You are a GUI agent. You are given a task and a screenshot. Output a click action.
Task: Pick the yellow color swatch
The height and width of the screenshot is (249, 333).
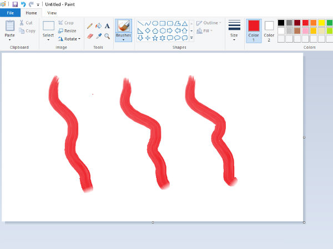[x=321, y=23]
